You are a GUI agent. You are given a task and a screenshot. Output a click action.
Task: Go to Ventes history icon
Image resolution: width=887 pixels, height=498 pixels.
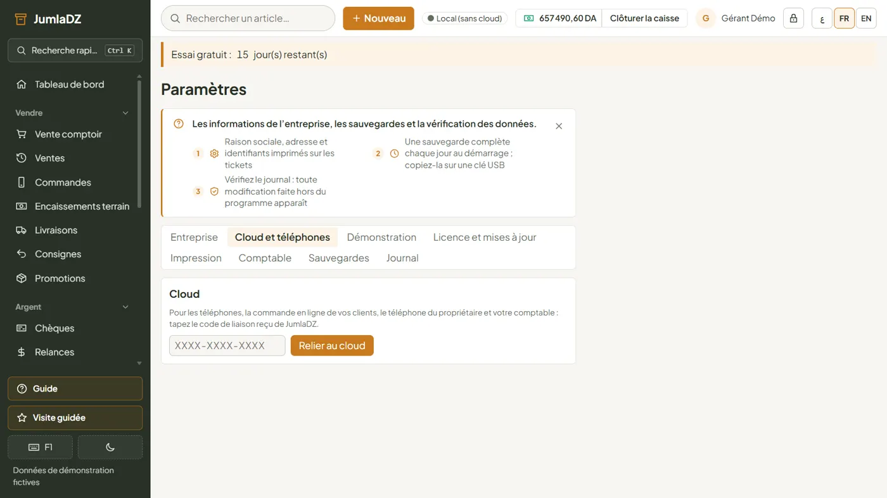click(x=22, y=158)
